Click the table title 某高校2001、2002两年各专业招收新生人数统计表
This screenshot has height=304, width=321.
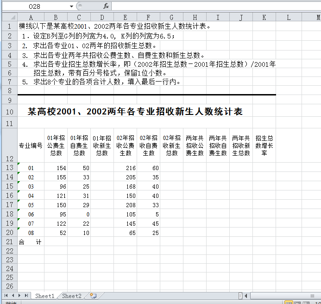click(x=135, y=112)
